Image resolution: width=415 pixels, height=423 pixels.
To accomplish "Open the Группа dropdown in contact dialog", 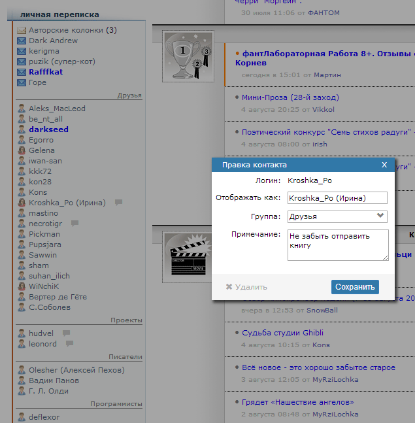I will 337,216.
